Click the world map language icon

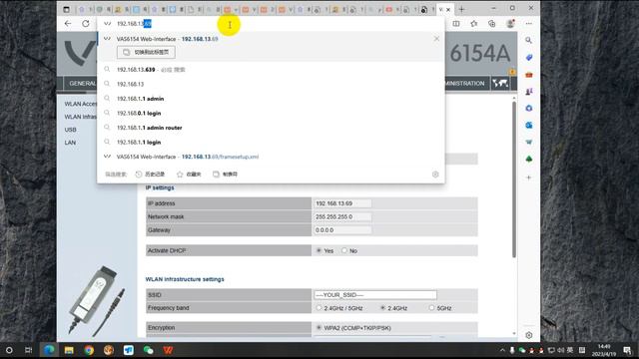coord(500,84)
